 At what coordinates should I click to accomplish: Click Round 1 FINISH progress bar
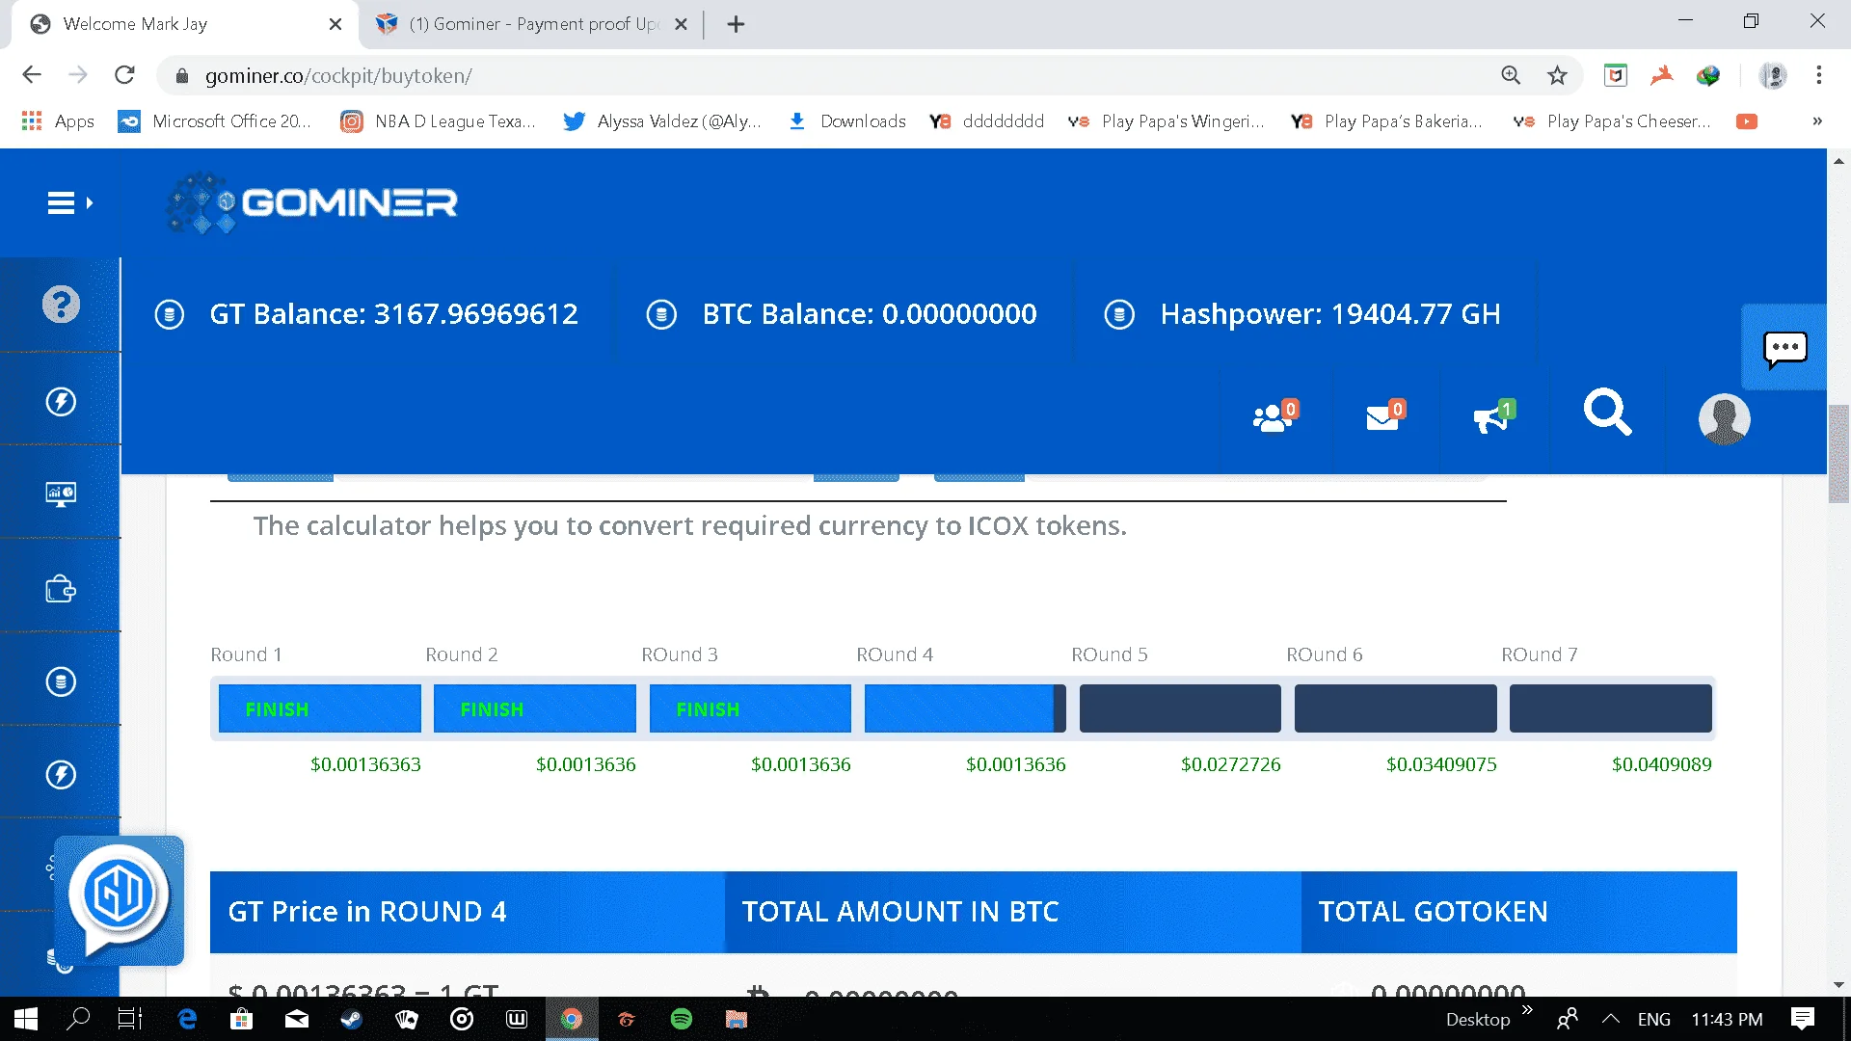[x=320, y=708]
